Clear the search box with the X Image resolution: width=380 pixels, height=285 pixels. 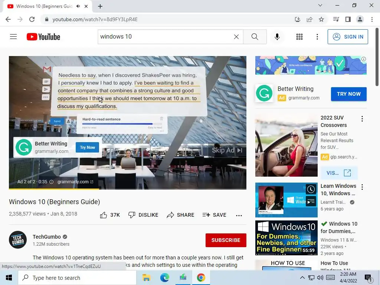tap(236, 37)
